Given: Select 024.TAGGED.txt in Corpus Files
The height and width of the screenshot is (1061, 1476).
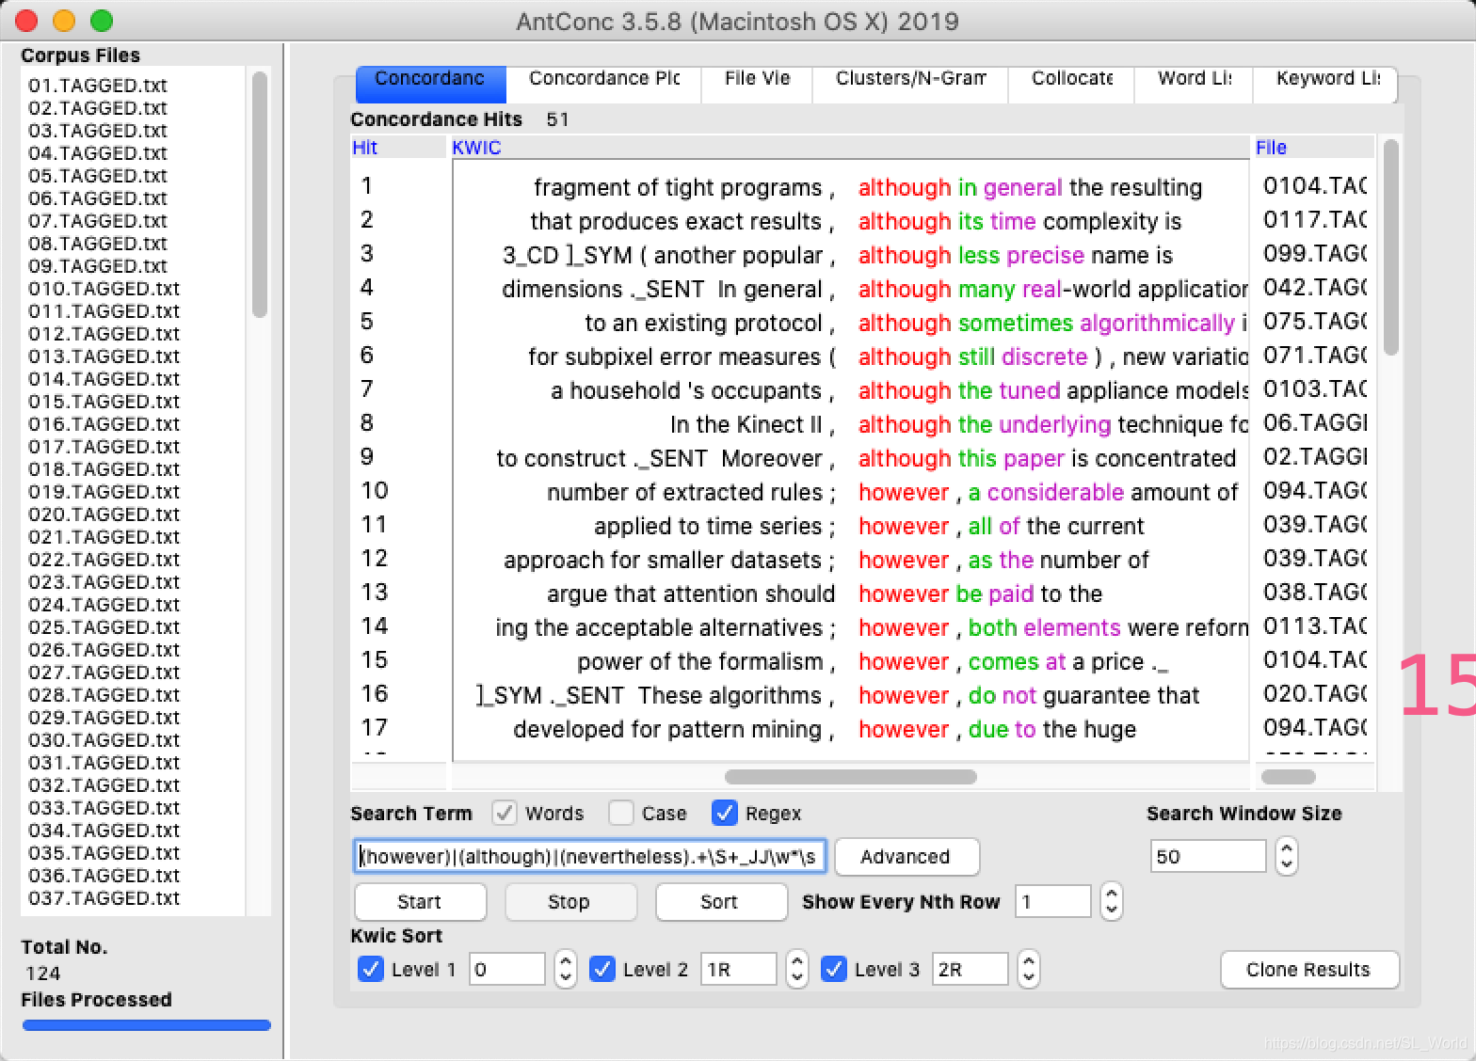Looking at the screenshot, I should click(104, 605).
